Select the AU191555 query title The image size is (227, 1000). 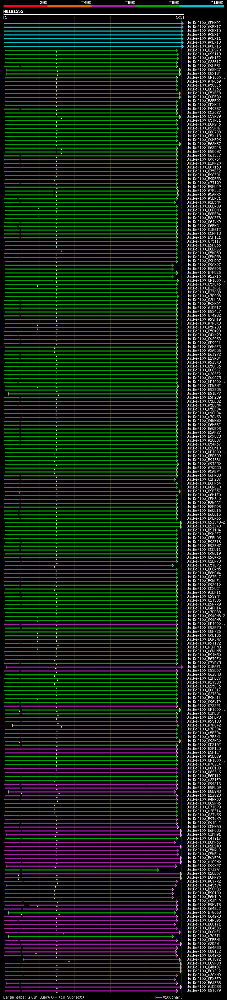[13, 11]
